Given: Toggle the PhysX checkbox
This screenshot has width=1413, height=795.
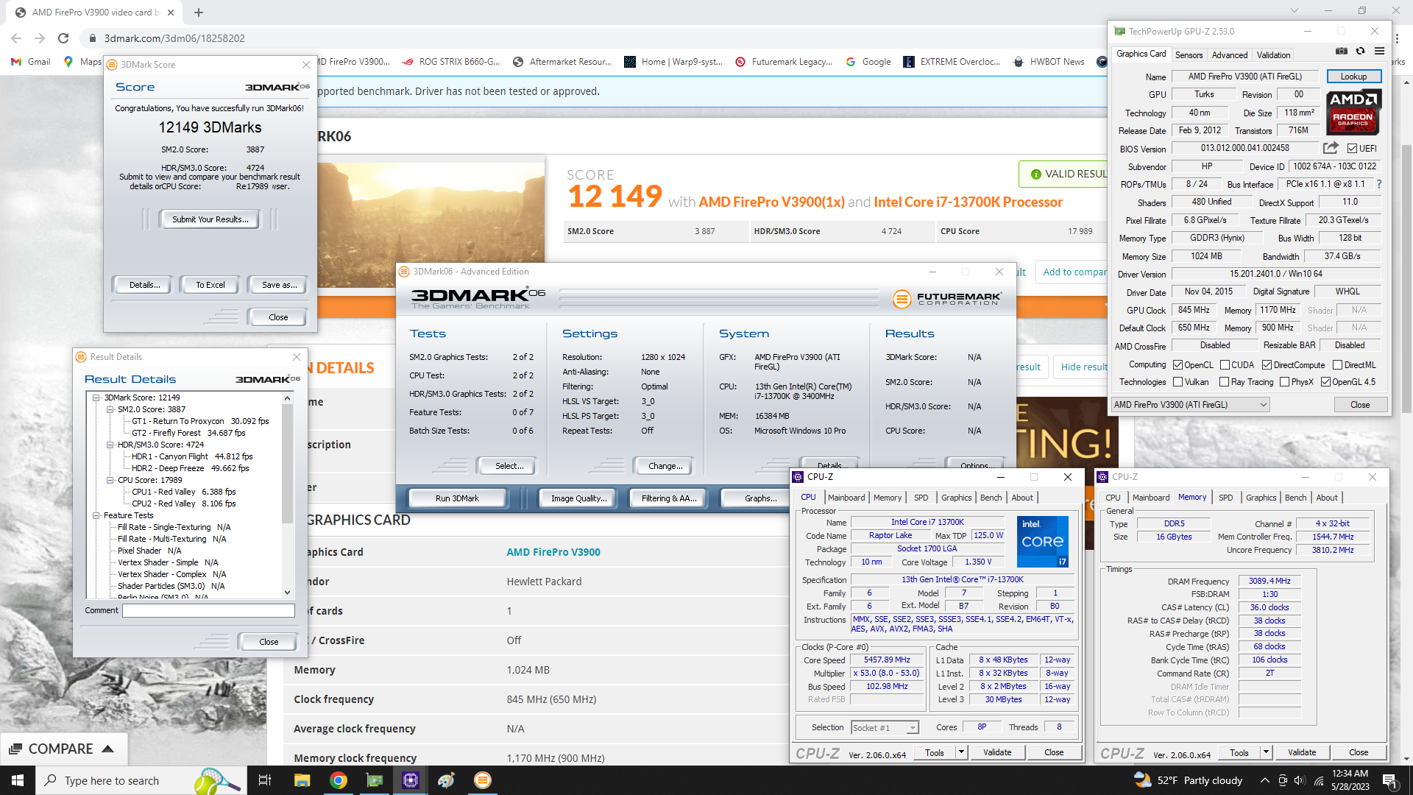Looking at the screenshot, I should click(1284, 382).
